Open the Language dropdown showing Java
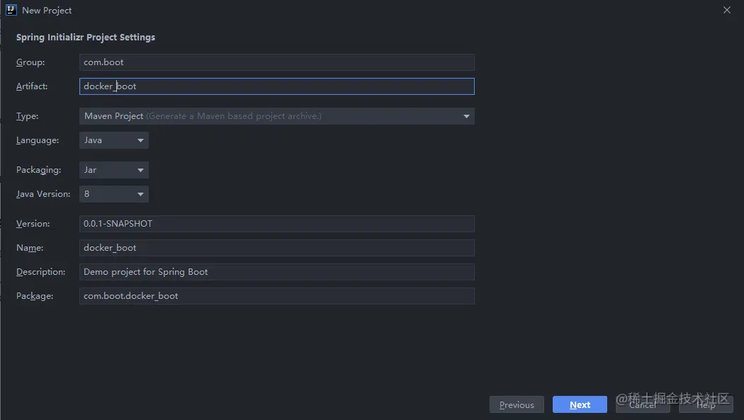This screenshot has width=744, height=420. tap(114, 140)
